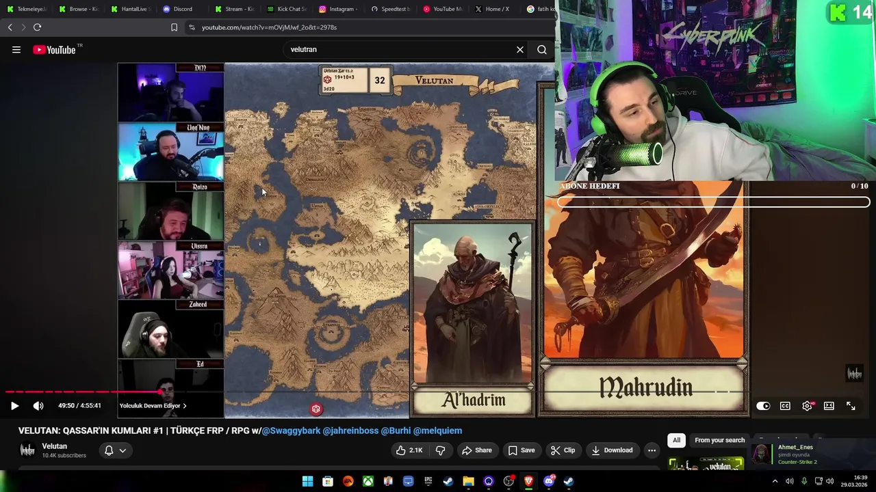Open chapter Yolculuk Devam Ediyor
The width and height of the screenshot is (876, 492).
pos(153,406)
